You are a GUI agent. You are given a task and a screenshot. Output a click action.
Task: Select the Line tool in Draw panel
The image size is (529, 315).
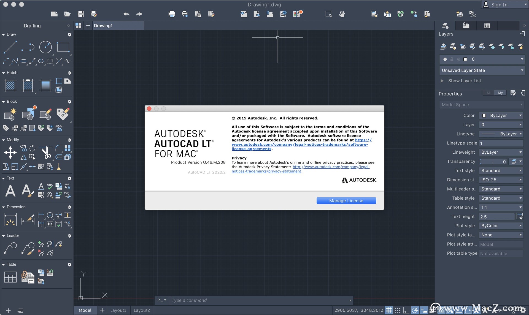(10, 47)
